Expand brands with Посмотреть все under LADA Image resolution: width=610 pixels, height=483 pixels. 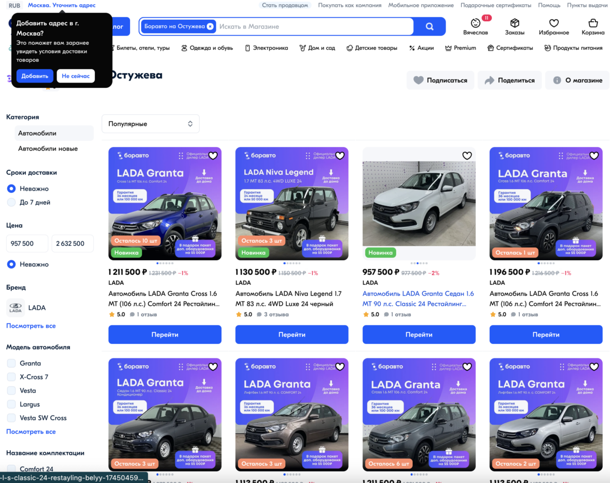[x=31, y=326]
